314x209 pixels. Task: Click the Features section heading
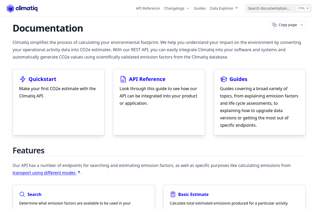29,150
